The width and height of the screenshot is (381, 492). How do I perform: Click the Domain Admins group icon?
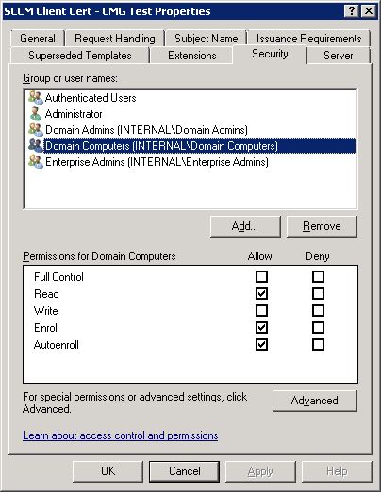pos(35,129)
